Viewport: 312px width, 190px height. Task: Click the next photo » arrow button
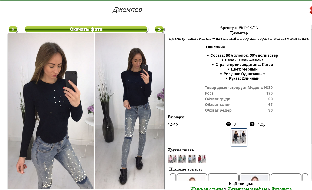point(160,29)
